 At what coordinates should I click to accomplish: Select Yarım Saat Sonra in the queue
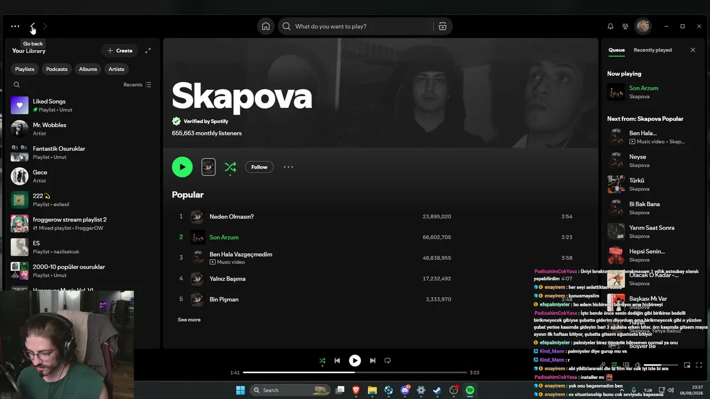652,232
